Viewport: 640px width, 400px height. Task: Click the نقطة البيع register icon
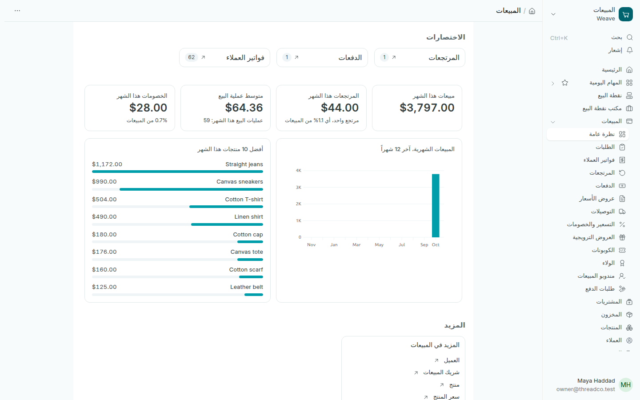629,96
